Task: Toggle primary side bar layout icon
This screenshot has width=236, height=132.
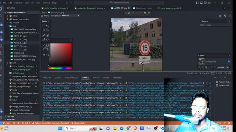Action: (197, 3)
